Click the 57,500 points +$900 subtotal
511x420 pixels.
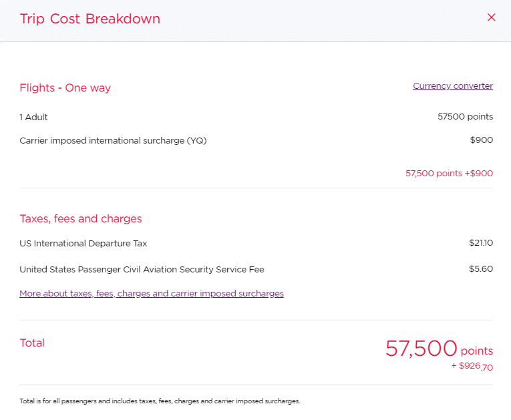coord(450,173)
